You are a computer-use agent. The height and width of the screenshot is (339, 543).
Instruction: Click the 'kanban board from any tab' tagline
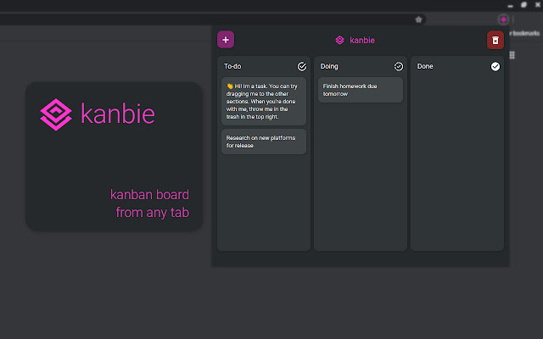[149, 203]
